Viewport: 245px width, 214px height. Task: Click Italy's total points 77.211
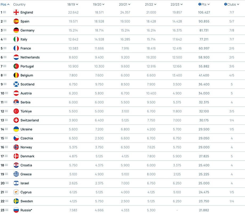click(204, 39)
